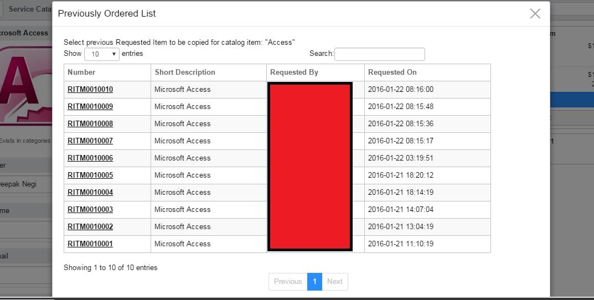Close the Previously Ordered List dialog

[535, 14]
